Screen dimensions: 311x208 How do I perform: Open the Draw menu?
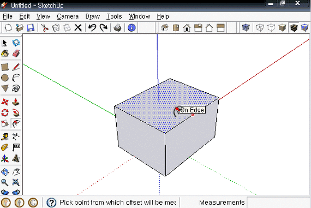pos(93,16)
